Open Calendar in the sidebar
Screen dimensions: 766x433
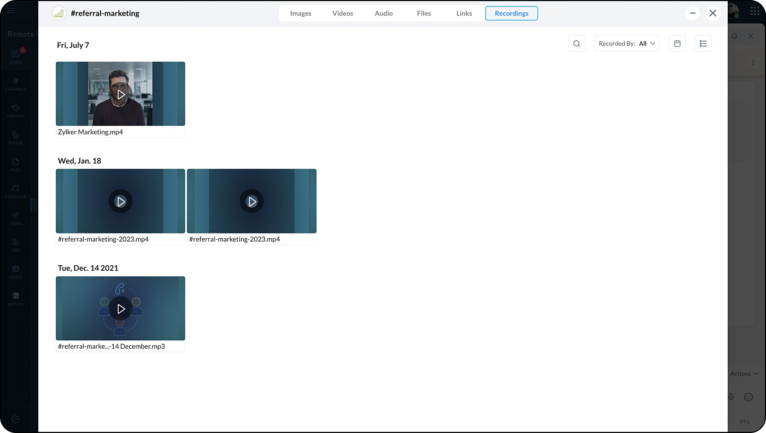tap(16, 191)
